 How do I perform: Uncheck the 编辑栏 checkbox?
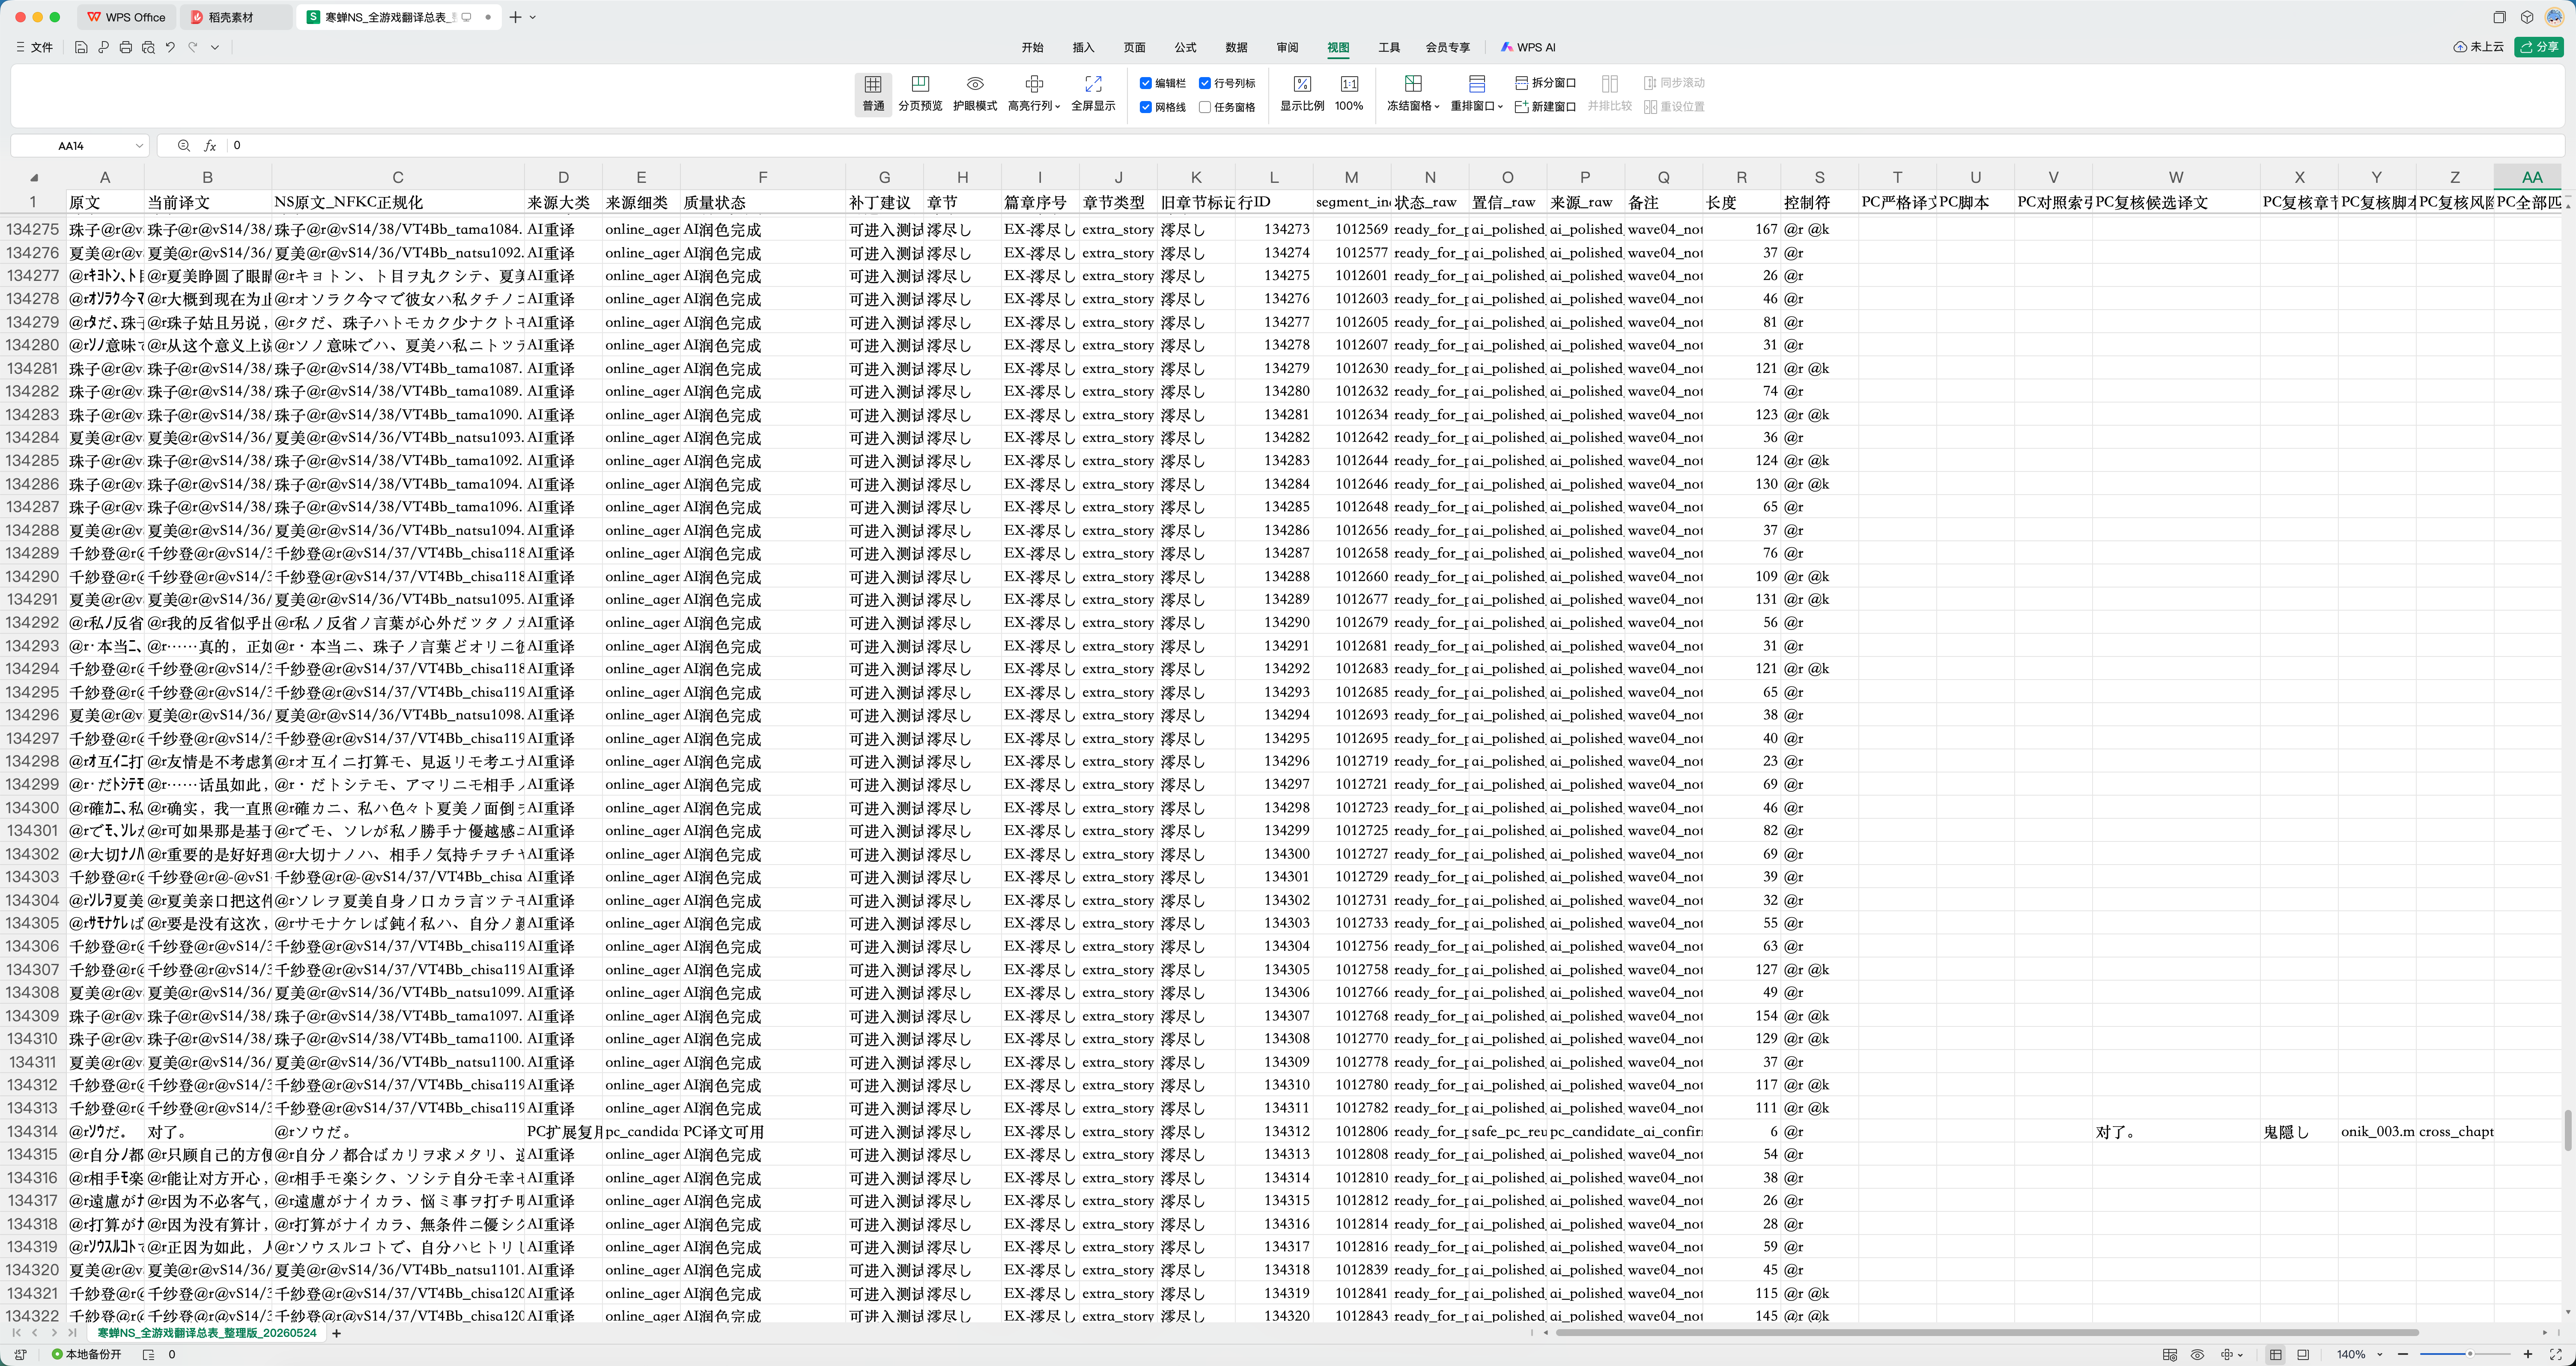[x=1146, y=83]
